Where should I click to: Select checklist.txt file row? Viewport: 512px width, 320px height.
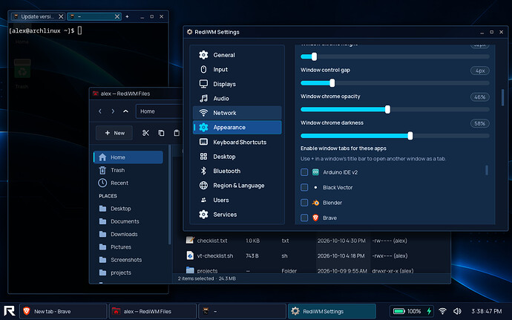(312, 241)
